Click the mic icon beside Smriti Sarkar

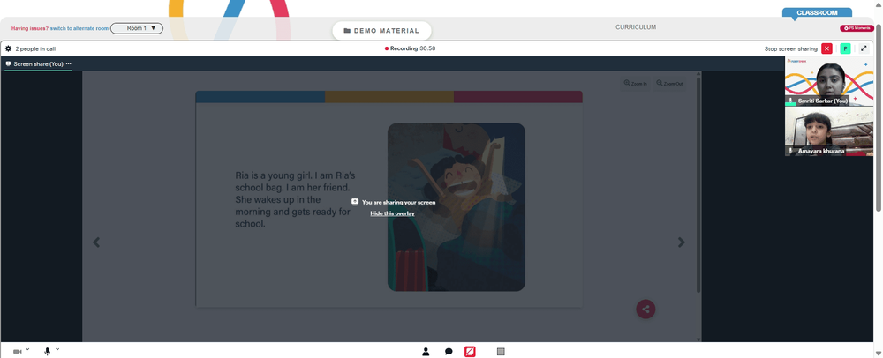pos(790,101)
